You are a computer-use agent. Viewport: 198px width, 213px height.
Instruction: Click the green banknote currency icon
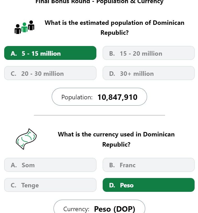[26, 139]
